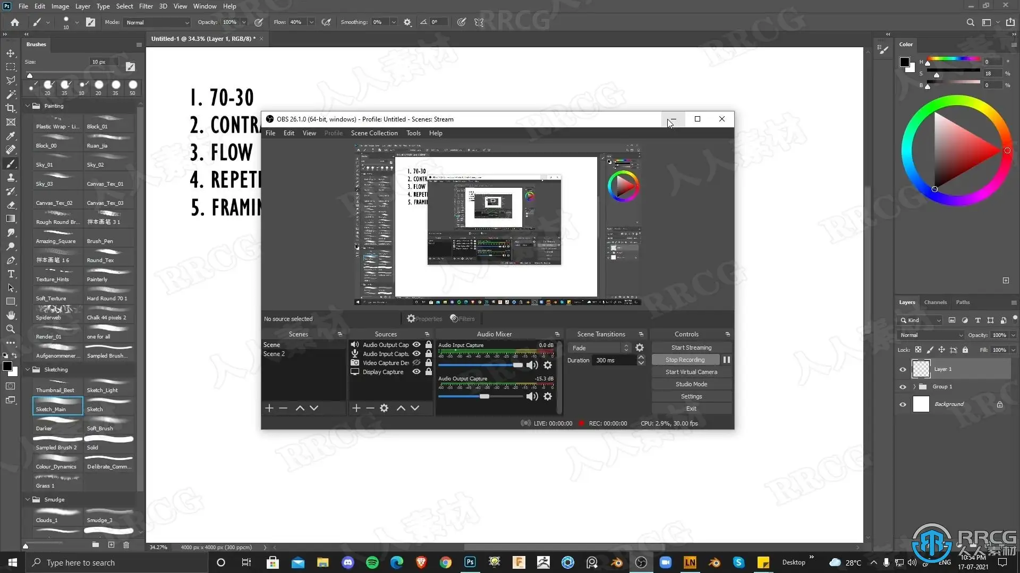Image resolution: width=1020 pixels, height=573 pixels.
Task: Click the Hue slider in Color panel
Action: pos(954,59)
